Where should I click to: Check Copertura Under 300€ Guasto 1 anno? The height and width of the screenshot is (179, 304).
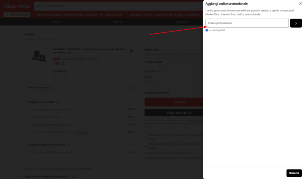click(x=29, y=132)
